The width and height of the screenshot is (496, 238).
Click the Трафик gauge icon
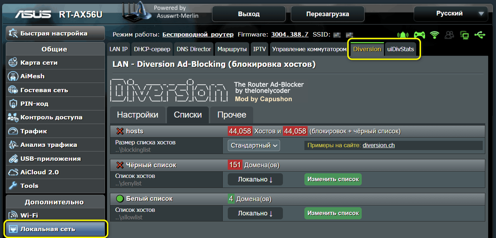pyautogui.click(x=13, y=131)
